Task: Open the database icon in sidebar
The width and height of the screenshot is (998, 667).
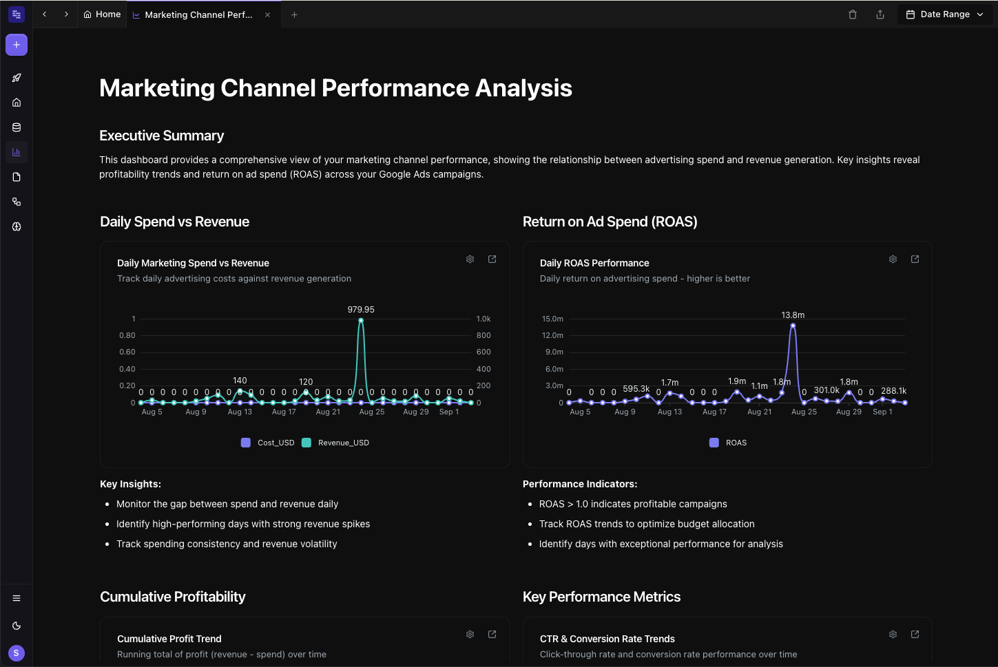Action: [17, 127]
